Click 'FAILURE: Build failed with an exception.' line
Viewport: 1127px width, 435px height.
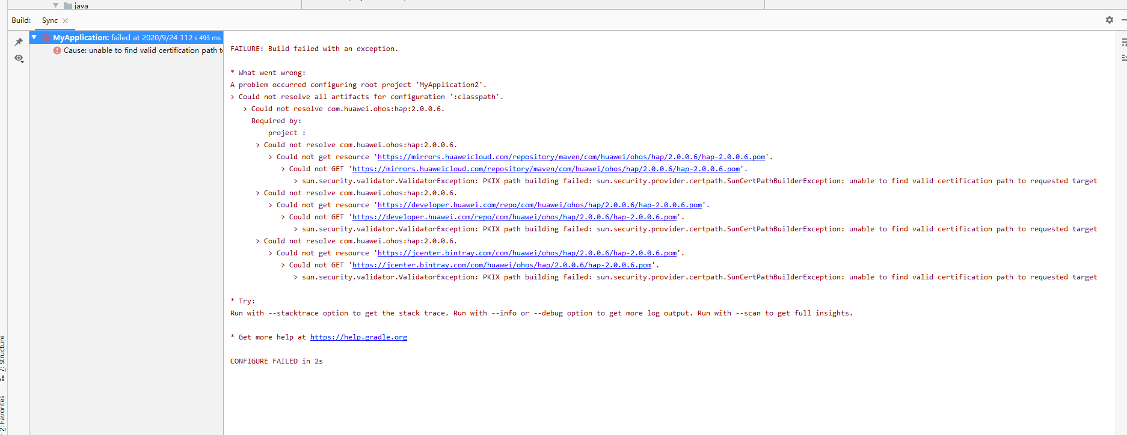(x=314, y=49)
